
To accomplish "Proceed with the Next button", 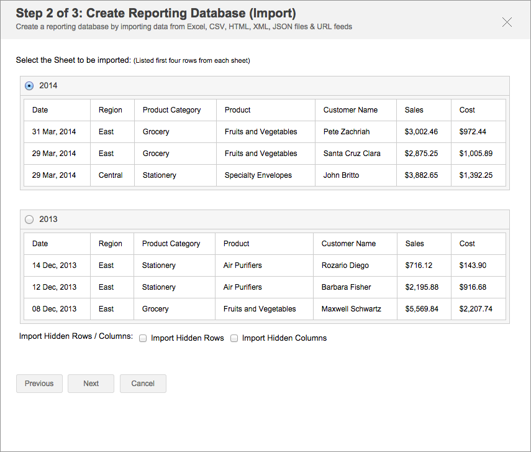I will (x=91, y=384).
